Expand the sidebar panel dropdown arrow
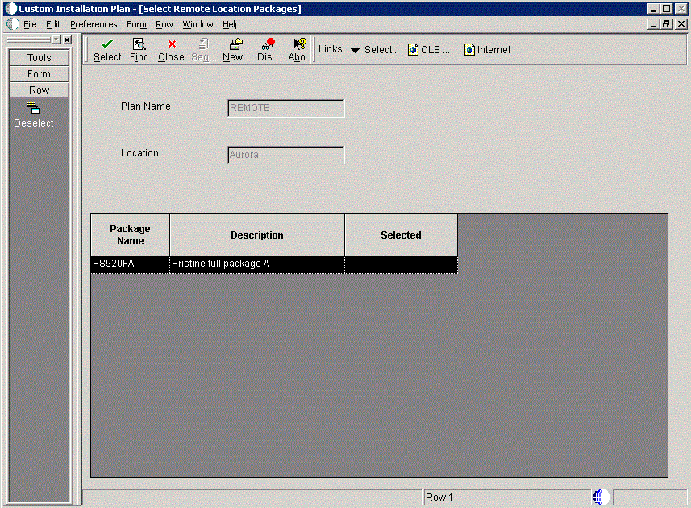 56,40
